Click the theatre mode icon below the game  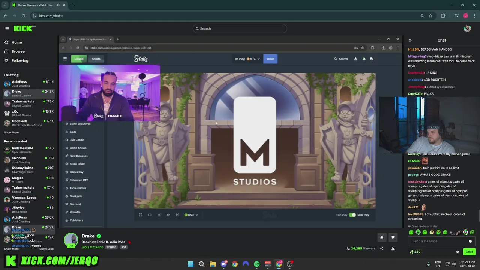tap(150, 215)
